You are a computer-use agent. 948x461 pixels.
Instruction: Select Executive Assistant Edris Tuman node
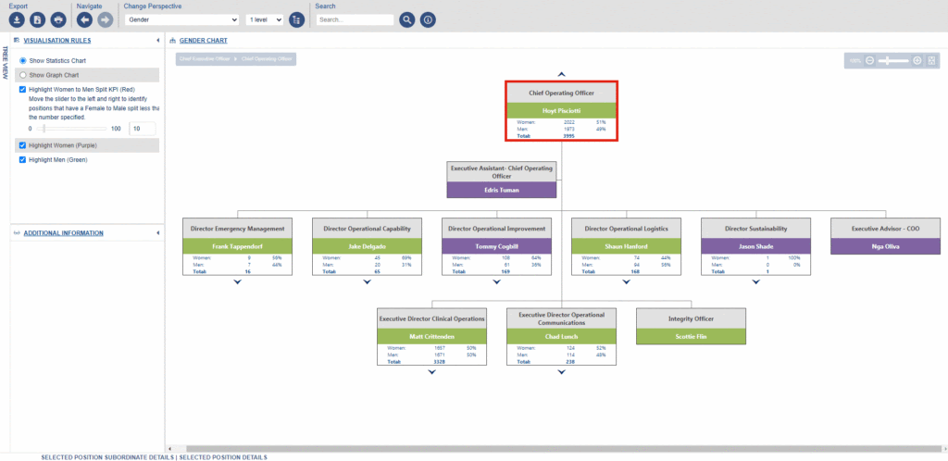(501, 180)
